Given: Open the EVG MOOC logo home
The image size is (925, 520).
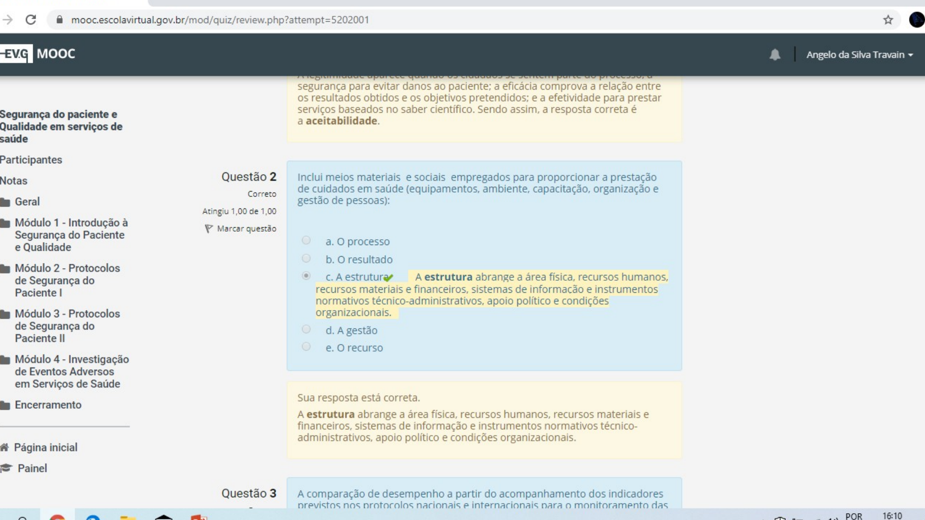Looking at the screenshot, I should pos(38,53).
